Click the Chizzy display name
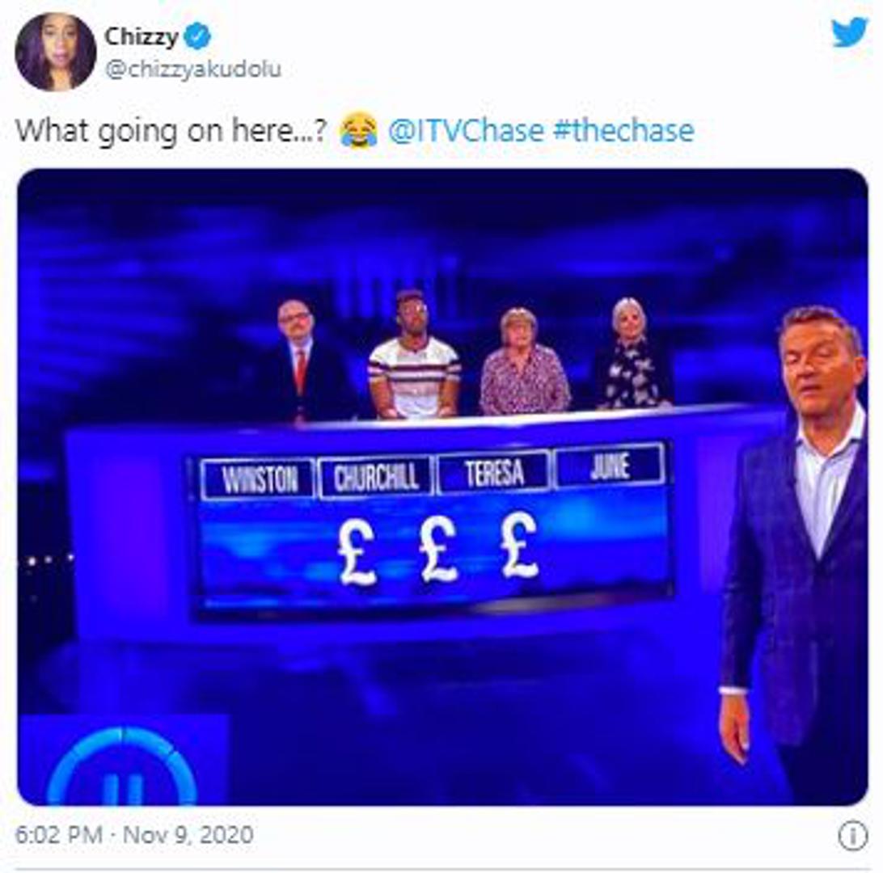The height and width of the screenshot is (873, 883). coord(142,37)
